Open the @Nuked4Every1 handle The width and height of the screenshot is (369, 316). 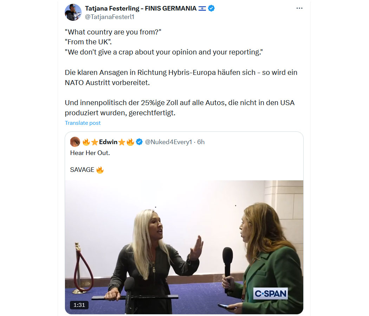168,142
